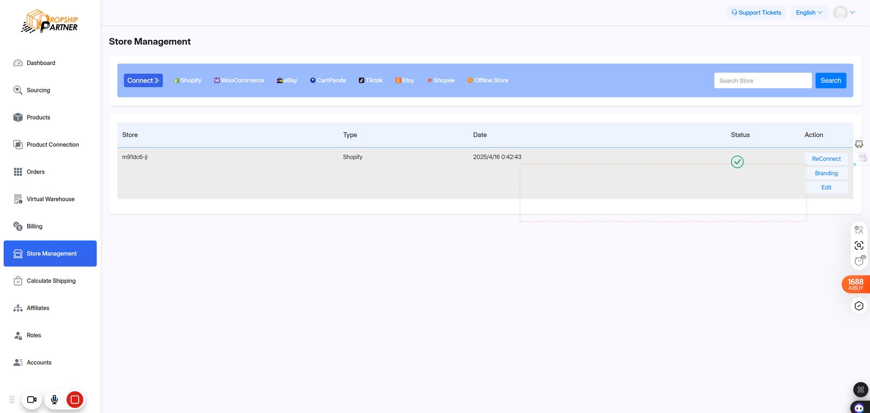Screen dimensions: 870x413
Task: Choose eBay store type
Action: [x=287, y=81]
